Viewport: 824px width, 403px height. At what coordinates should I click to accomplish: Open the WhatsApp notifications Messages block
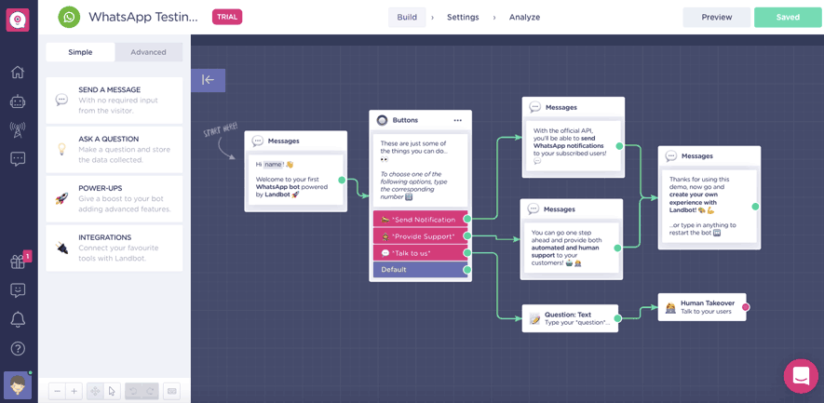574,137
